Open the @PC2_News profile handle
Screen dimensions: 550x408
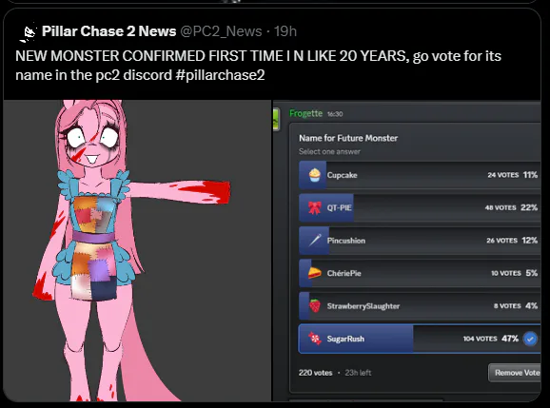(x=221, y=31)
